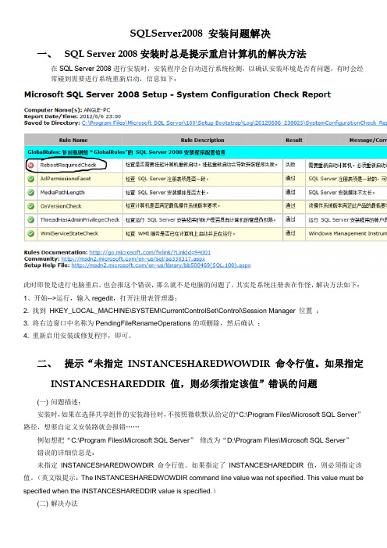387x548 pixels.
Task: Select the ThreadHasAdminPrivilegeCheck rule name
Action: (x=80, y=219)
